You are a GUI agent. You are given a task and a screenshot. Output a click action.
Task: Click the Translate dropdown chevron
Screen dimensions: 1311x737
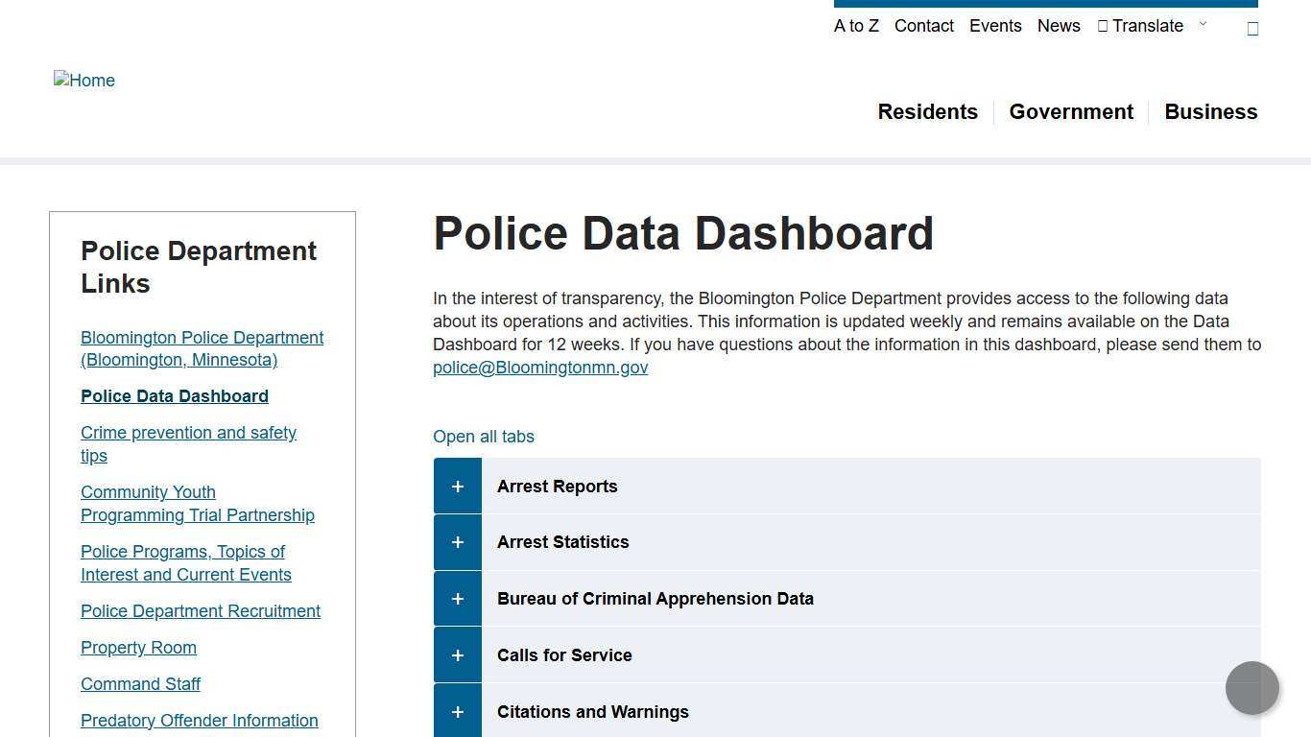tap(1203, 26)
